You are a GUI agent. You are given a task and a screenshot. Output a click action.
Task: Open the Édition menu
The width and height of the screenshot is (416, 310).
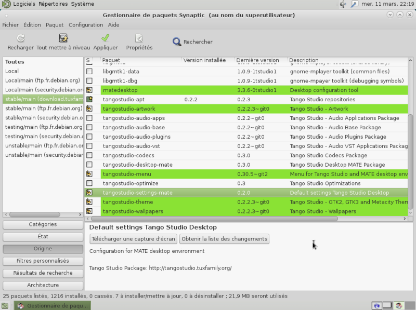coord(32,25)
